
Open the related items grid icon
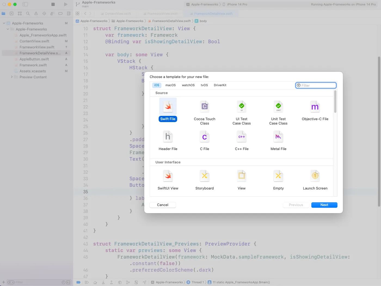tap(78, 13)
